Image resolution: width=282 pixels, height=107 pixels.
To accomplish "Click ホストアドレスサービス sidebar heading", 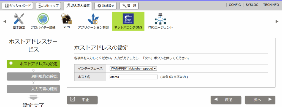I will 33,46.
